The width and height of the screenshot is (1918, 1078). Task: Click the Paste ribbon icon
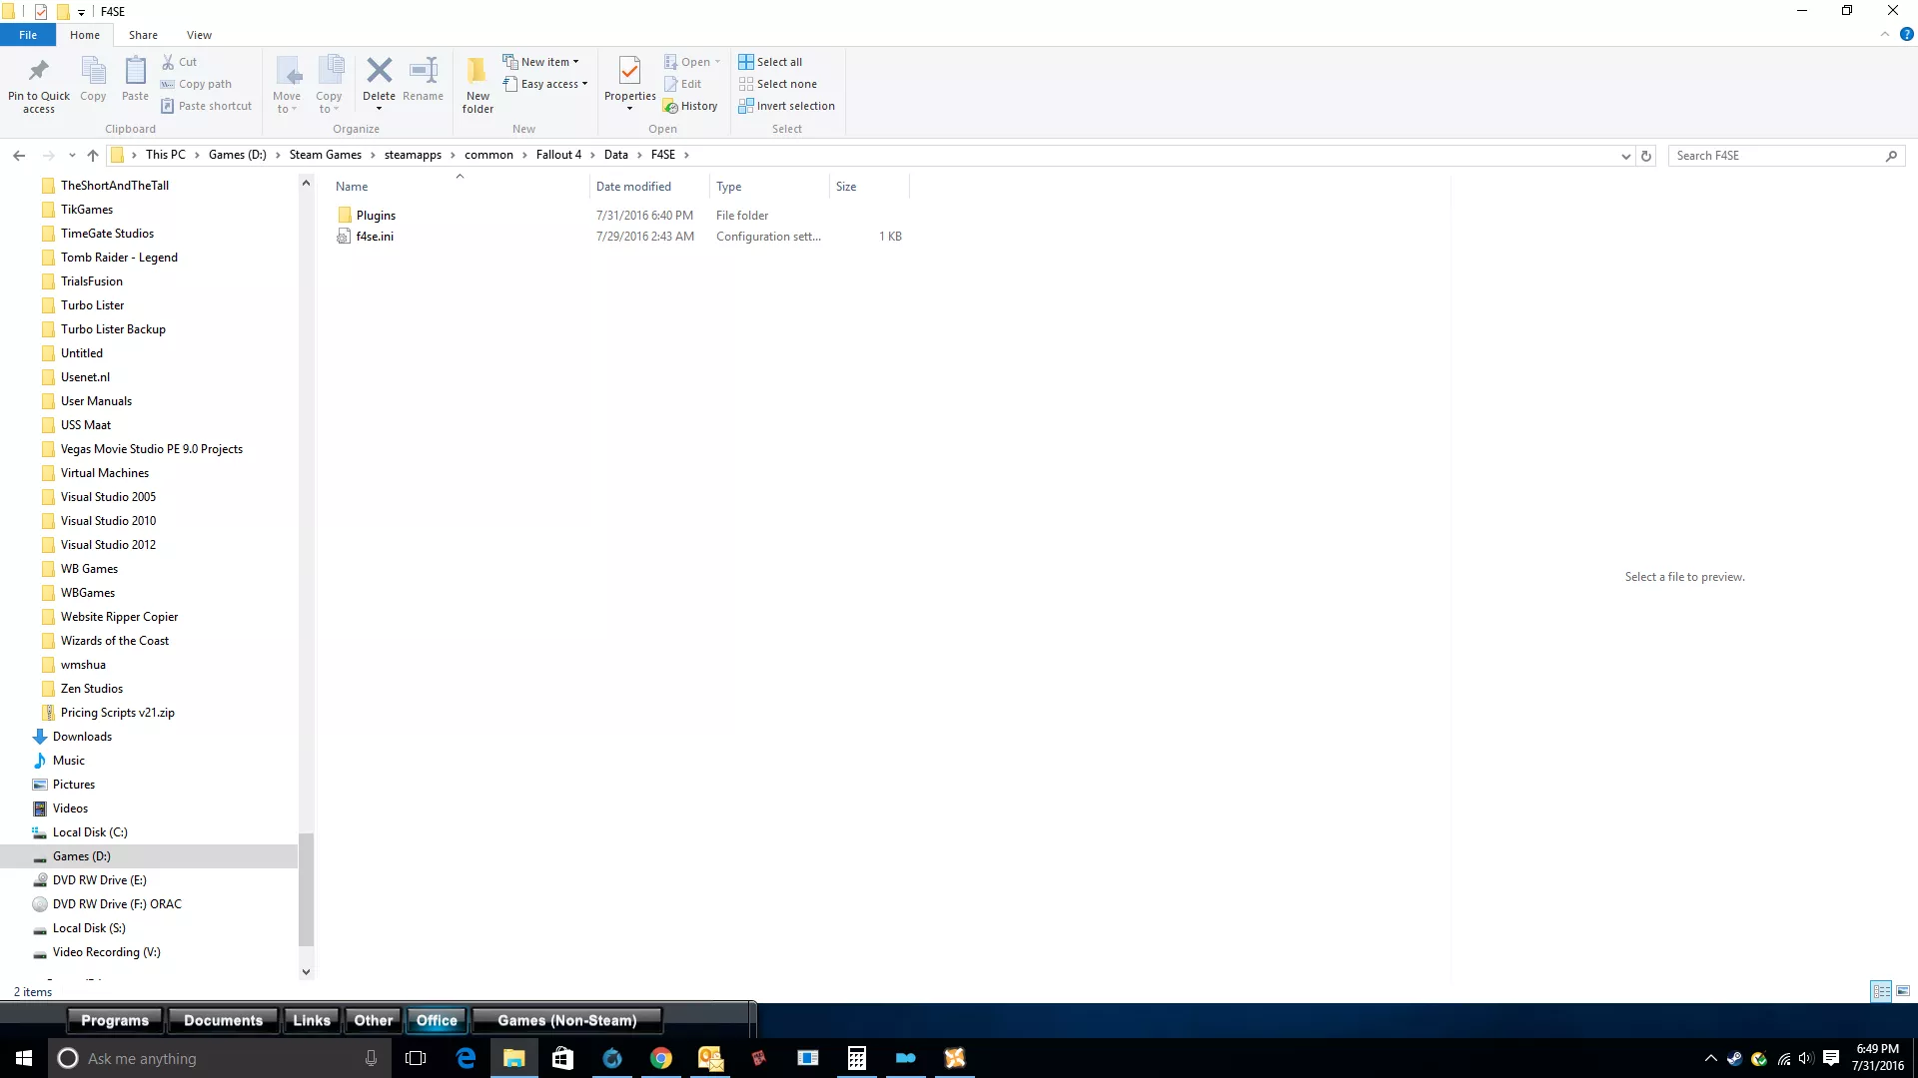[135, 71]
